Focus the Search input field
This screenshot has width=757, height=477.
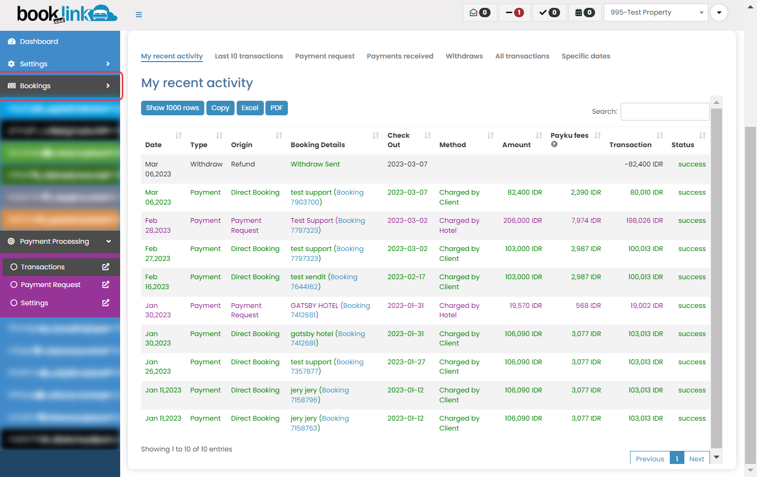[665, 112]
